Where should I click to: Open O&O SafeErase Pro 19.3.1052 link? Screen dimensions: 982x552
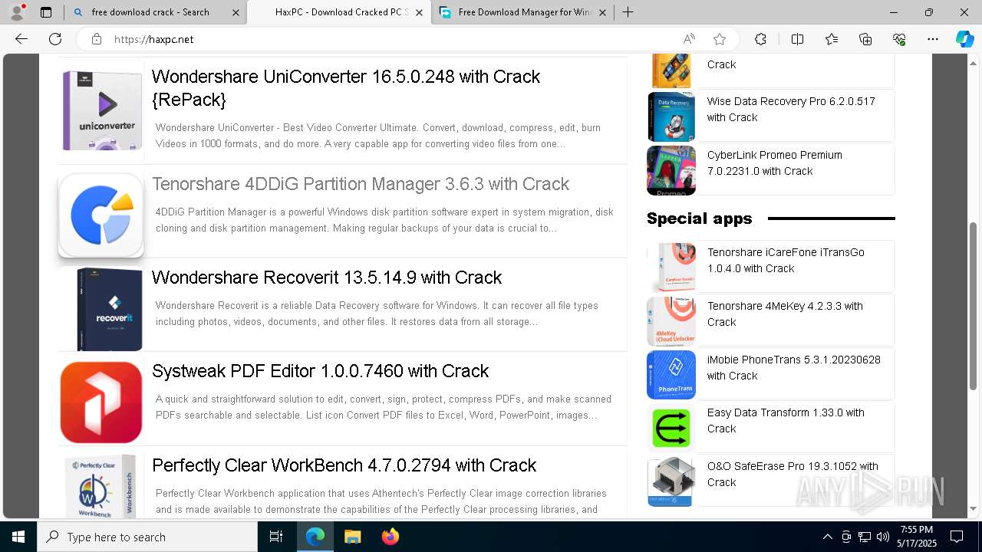click(793, 475)
